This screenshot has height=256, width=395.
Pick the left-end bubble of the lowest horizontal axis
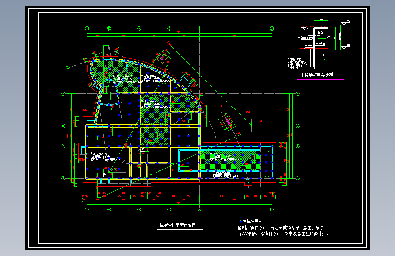click(63, 178)
